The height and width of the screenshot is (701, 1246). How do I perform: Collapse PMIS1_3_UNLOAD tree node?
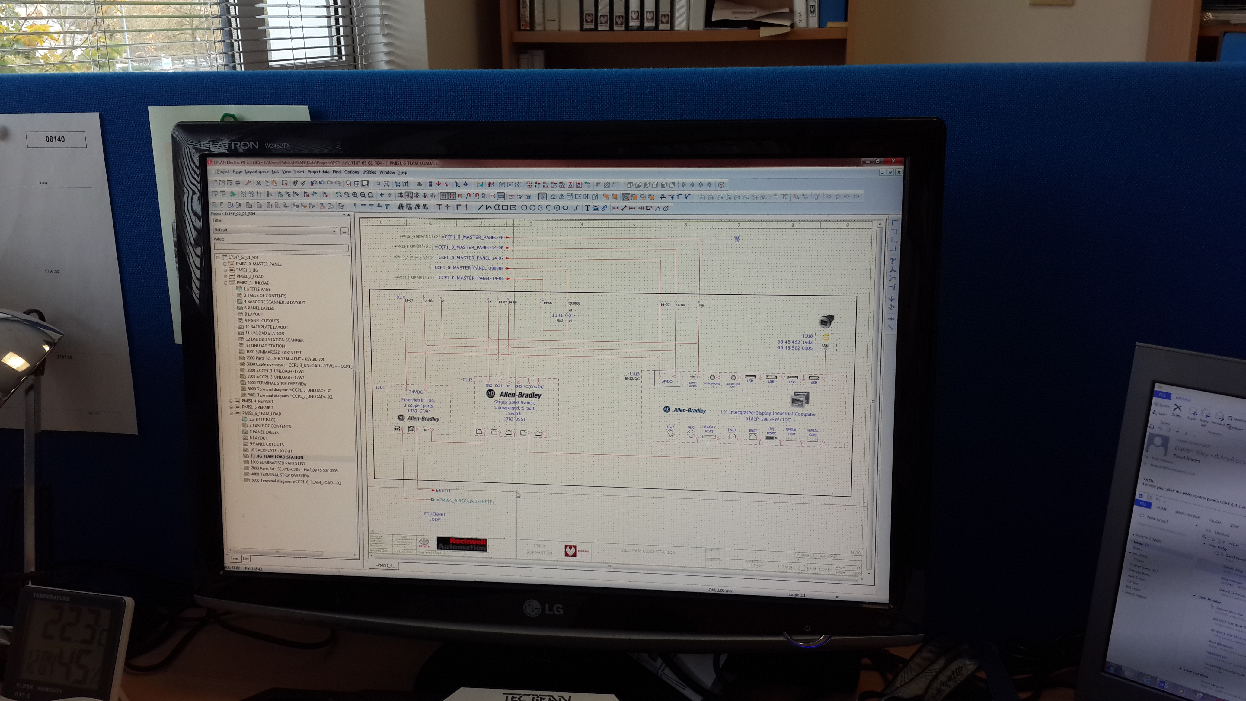click(226, 283)
